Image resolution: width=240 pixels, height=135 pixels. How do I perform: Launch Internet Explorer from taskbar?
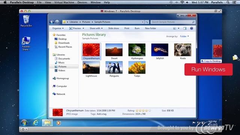click(x=36, y=123)
